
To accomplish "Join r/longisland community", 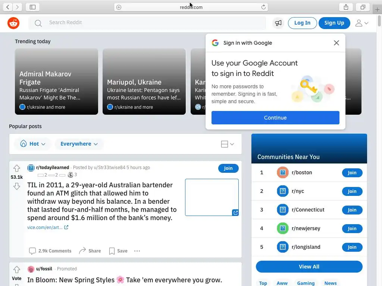I will coord(352,247).
